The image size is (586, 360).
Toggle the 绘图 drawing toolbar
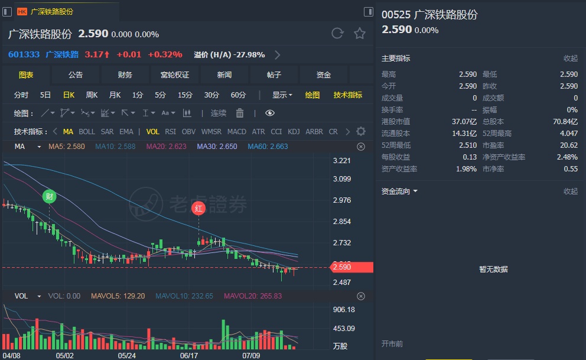tap(312, 95)
